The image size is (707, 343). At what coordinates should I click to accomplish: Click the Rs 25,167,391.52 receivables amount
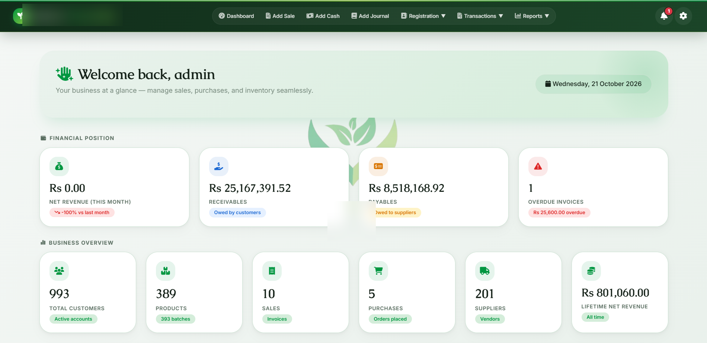pyautogui.click(x=250, y=188)
